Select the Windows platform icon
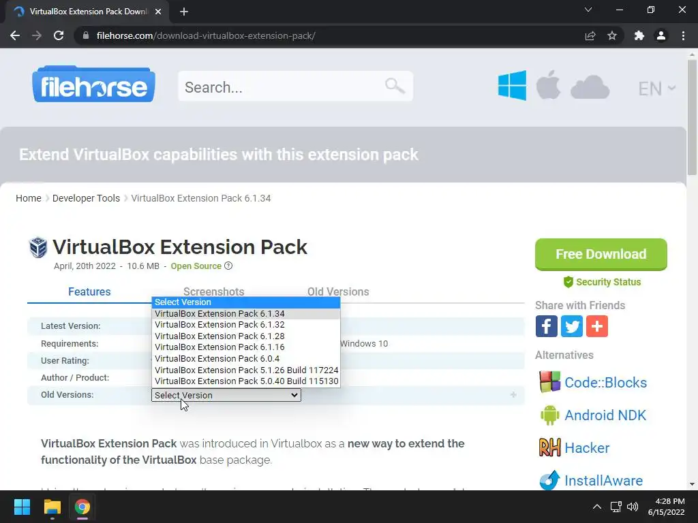Viewport: 698px width, 523px height. coord(512,85)
